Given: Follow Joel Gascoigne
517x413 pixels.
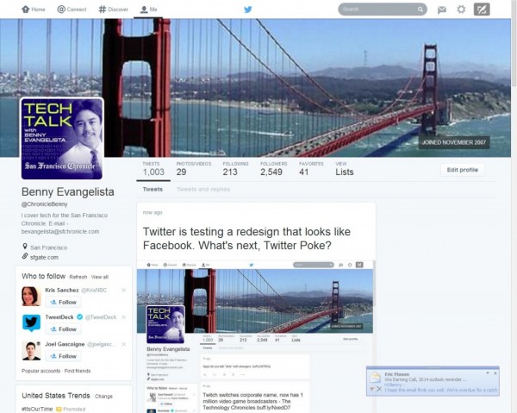Looking at the screenshot, I should click(63, 356).
